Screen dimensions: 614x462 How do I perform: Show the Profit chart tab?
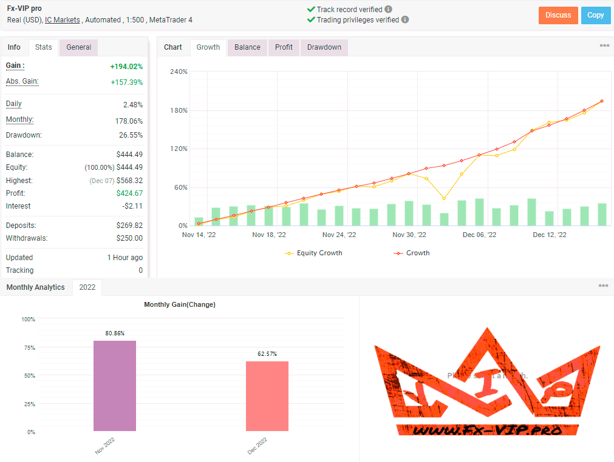[x=284, y=47]
